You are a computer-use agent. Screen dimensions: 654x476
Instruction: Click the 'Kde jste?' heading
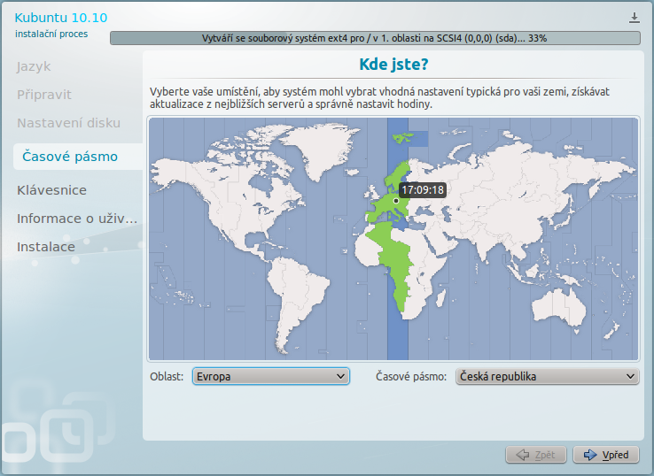[393, 65]
